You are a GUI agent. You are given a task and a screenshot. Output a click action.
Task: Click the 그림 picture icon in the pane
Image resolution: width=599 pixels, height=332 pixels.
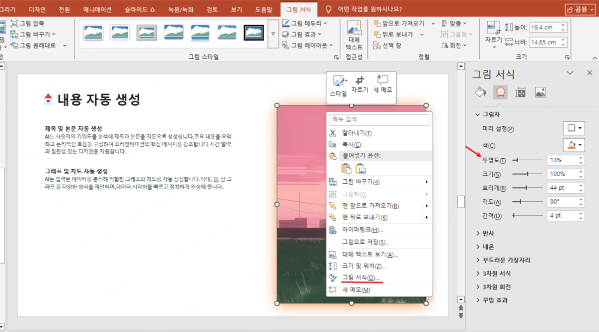(x=540, y=92)
